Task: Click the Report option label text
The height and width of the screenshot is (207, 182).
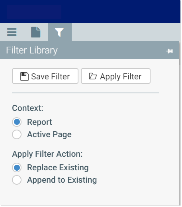Action: click(x=39, y=122)
